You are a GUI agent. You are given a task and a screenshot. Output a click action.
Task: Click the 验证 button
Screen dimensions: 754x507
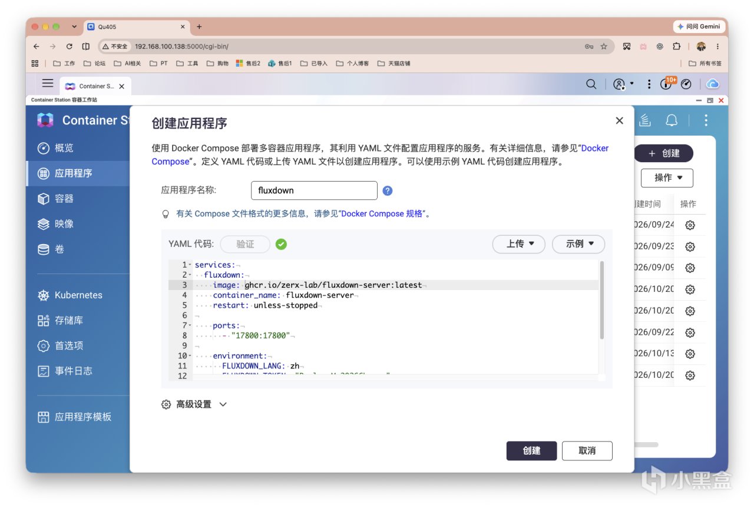point(245,243)
